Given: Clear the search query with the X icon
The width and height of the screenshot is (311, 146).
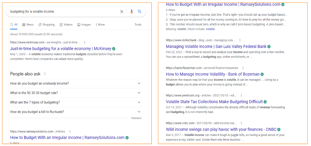Looking at the screenshot, I should pos(122,12).
